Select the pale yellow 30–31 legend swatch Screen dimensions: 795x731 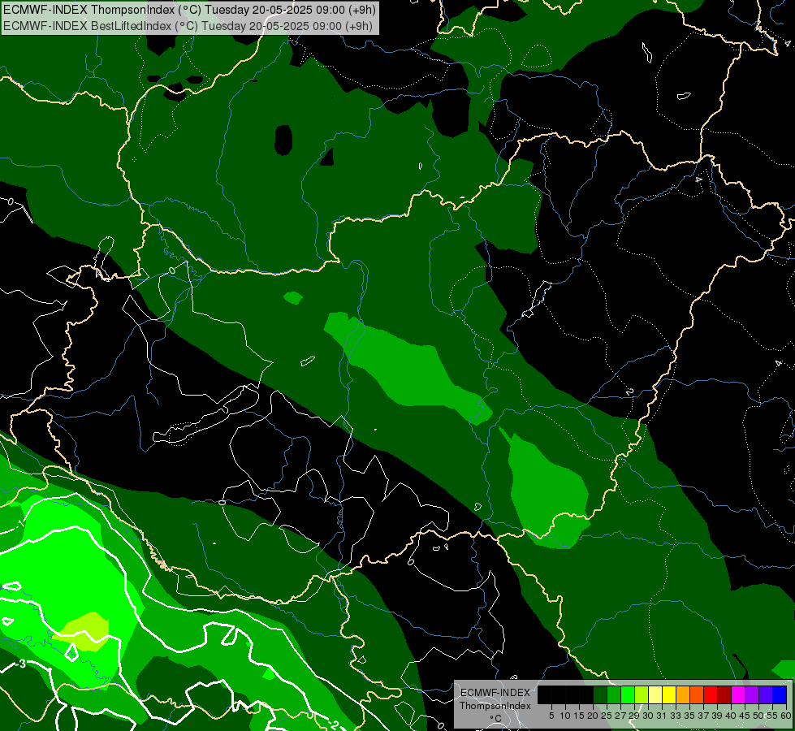(x=655, y=694)
